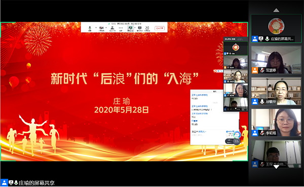Open participants panel in shared toolbar
This screenshot has height=187, width=304.
click(112, 28)
